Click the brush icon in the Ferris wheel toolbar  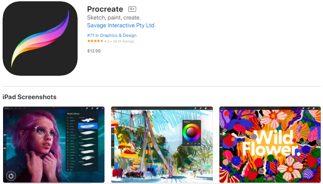pos(190,108)
